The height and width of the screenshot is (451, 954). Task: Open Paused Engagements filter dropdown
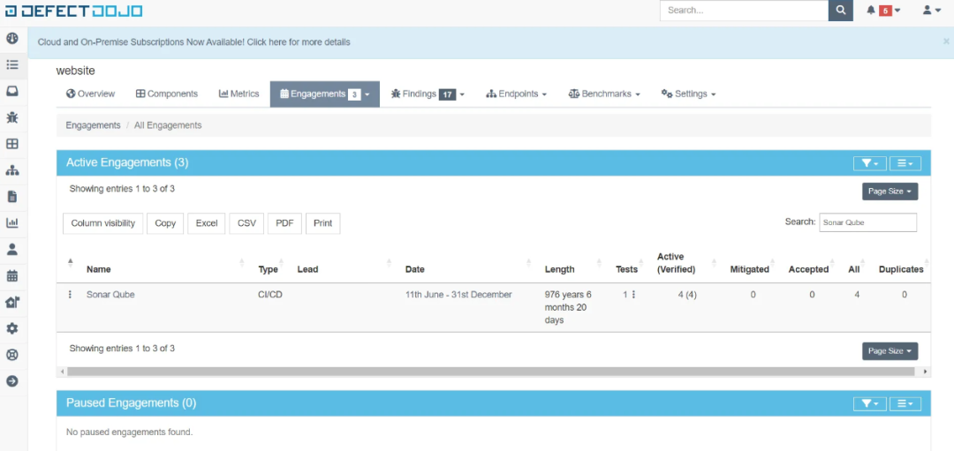click(870, 403)
